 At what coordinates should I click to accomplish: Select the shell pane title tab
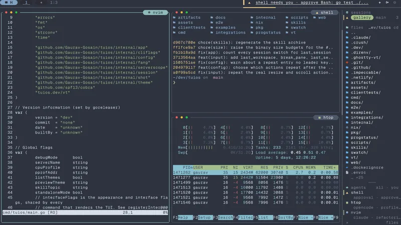(x=324, y=12)
